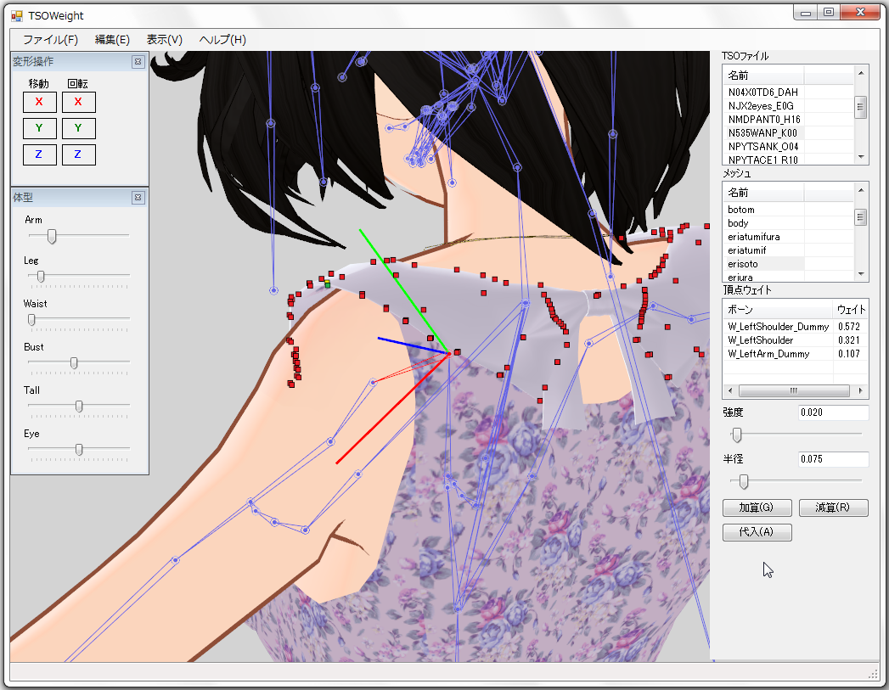The width and height of the screenshot is (889, 690).
Task: Click the blue Z move button
Action: [x=39, y=154]
